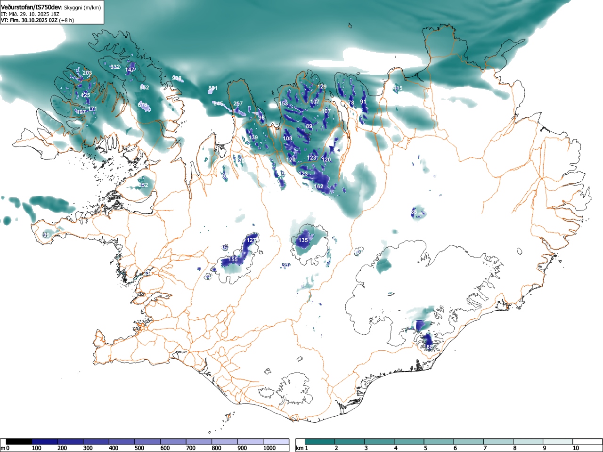Click the 99 value on the Snæfellsnes peninsula
603x452 pixels.
(x=46, y=235)
